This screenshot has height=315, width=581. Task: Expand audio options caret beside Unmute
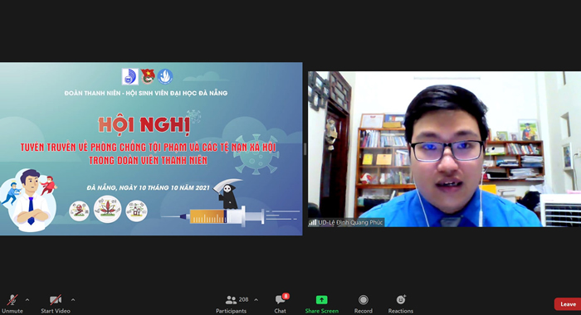27,300
